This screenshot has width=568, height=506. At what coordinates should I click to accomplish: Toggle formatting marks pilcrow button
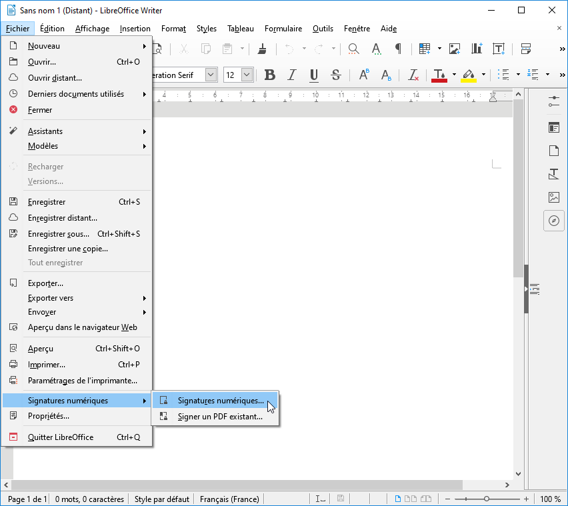click(398, 49)
